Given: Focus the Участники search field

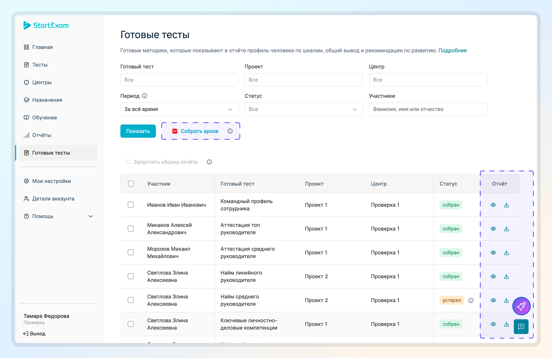Looking at the screenshot, I should pyautogui.click(x=428, y=109).
